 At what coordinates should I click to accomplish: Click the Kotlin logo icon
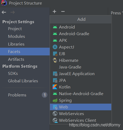(x=55, y=87)
